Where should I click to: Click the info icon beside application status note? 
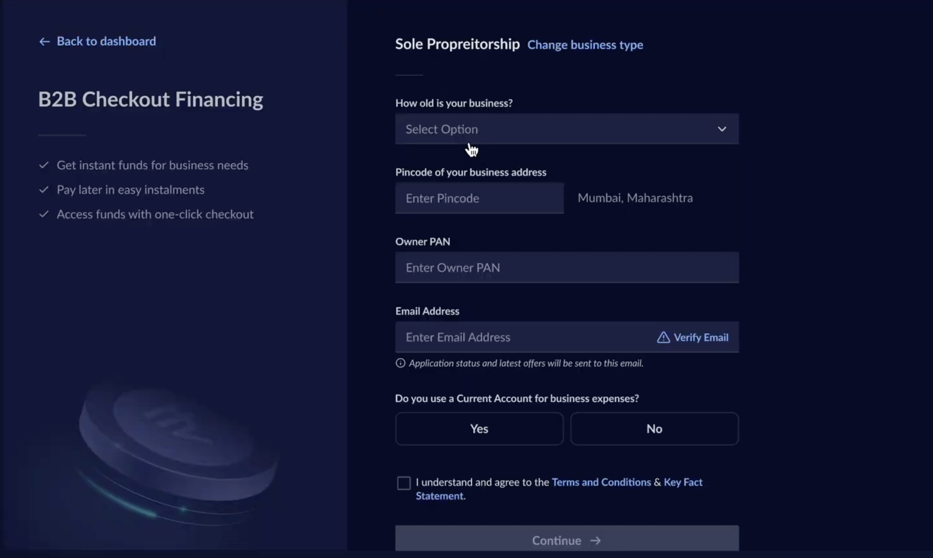click(x=400, y=363)
